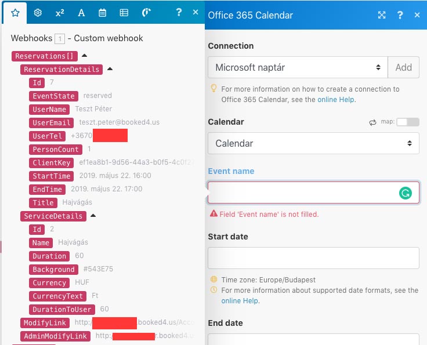Viewport: 427px width, 345px height.
Task: Insert the UserName variable
Action: point(49,110)
